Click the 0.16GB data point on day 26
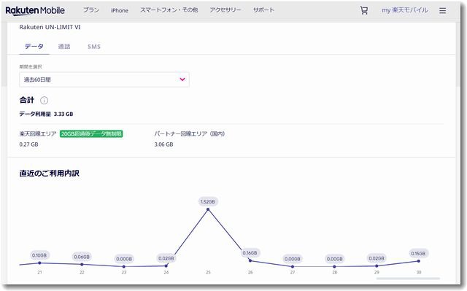Screen dimensions: 467x291 pyautogui.click(x=250, y=260)
